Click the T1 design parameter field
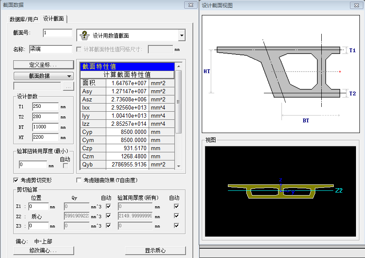 pyautogui.click(x=45, y=107)
